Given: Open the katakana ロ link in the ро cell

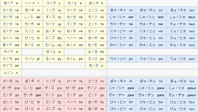Looking at the screenshot, I should pos(96,59).
